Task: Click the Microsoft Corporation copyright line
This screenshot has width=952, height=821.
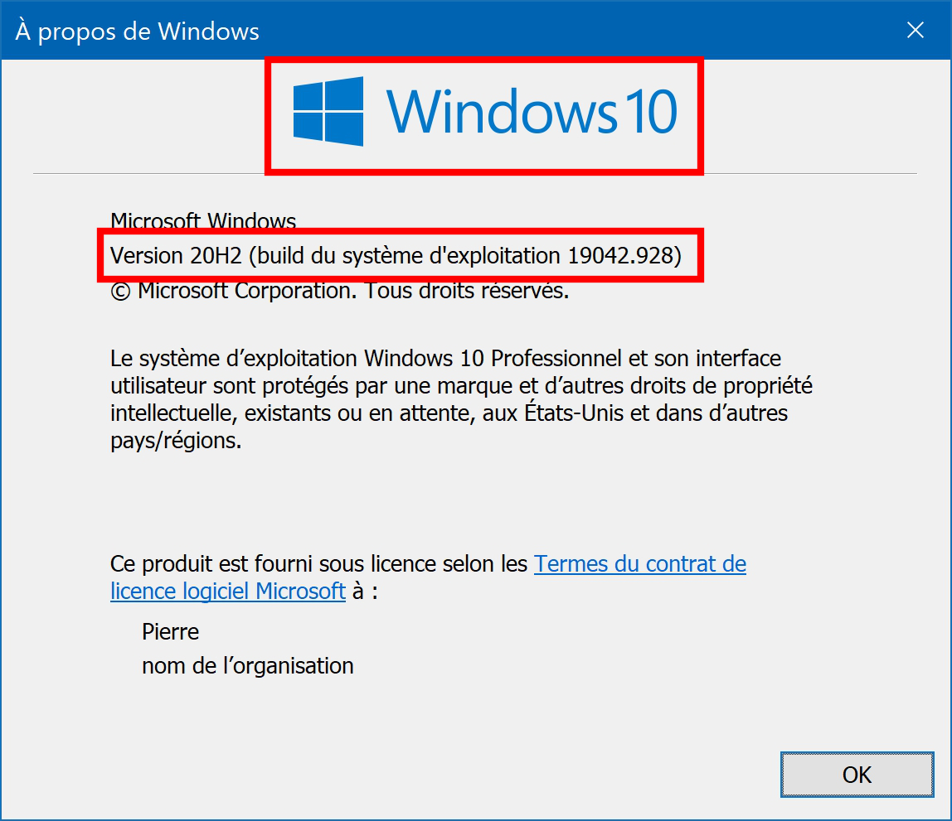Action: (339, 291)
